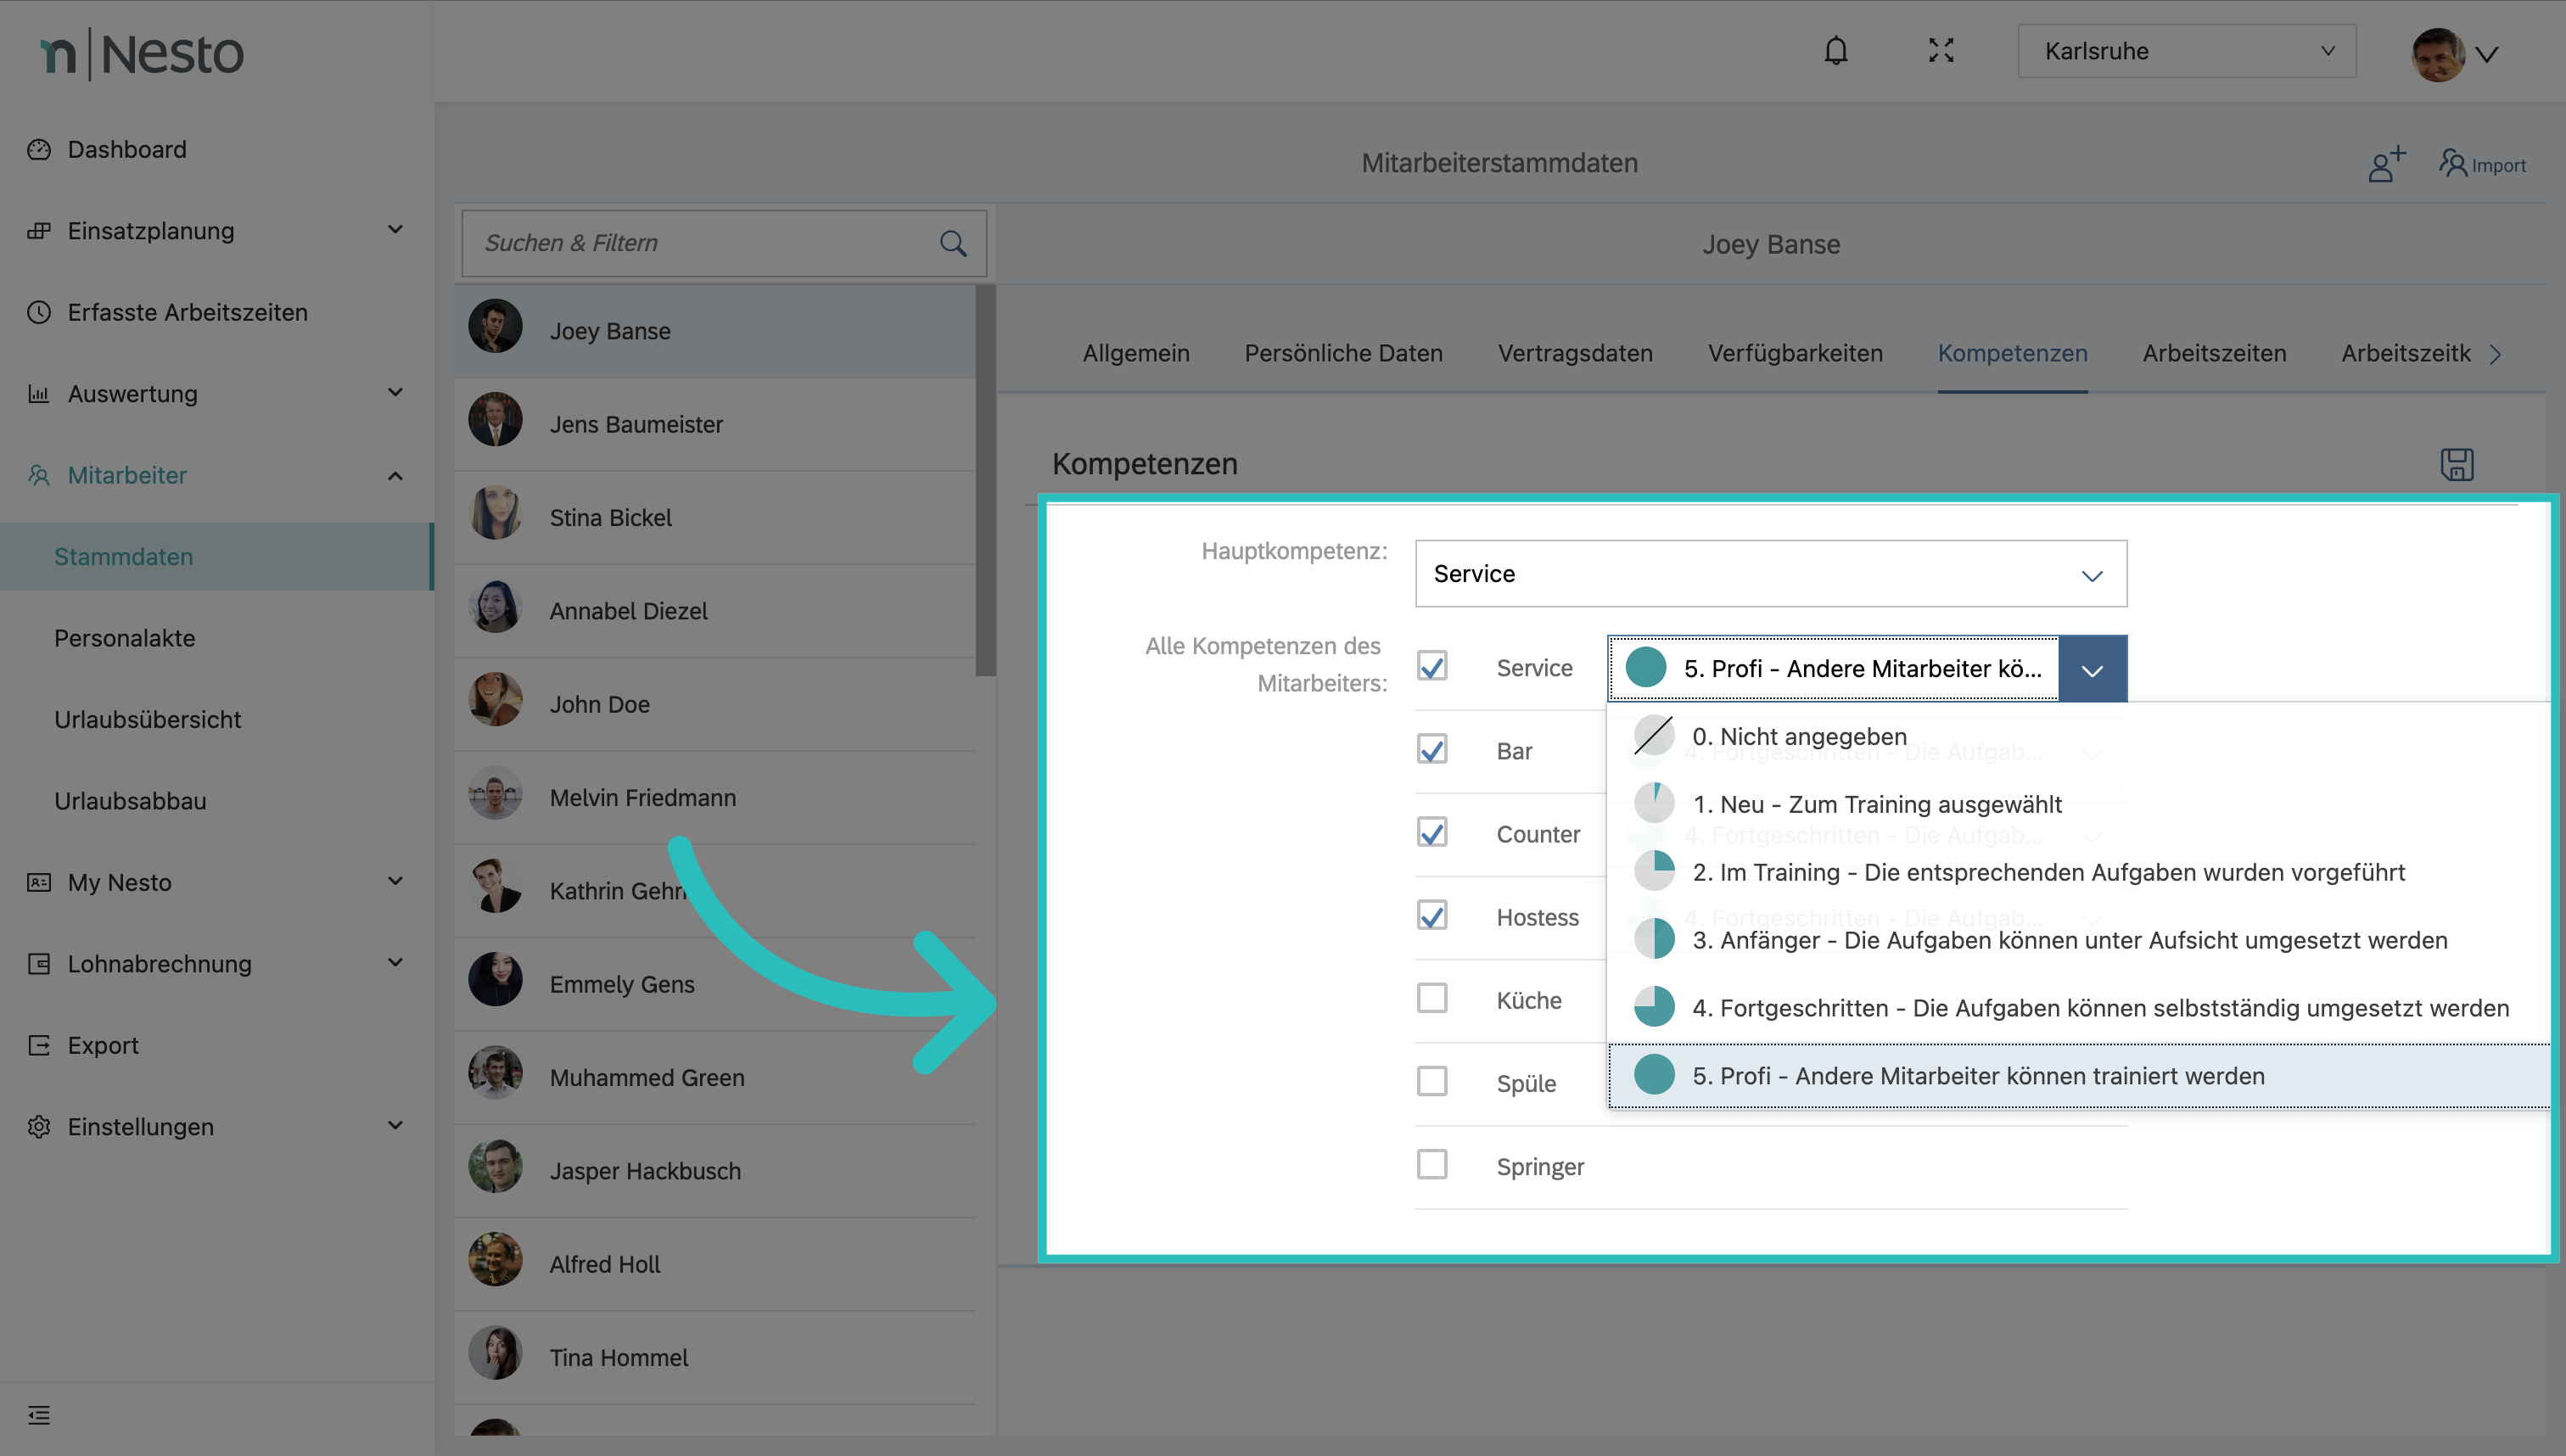The width and height of the screenshot is (2566, 1456).
Task: Switch to the Vertragsdaten tab
Action: point(1575,353)
